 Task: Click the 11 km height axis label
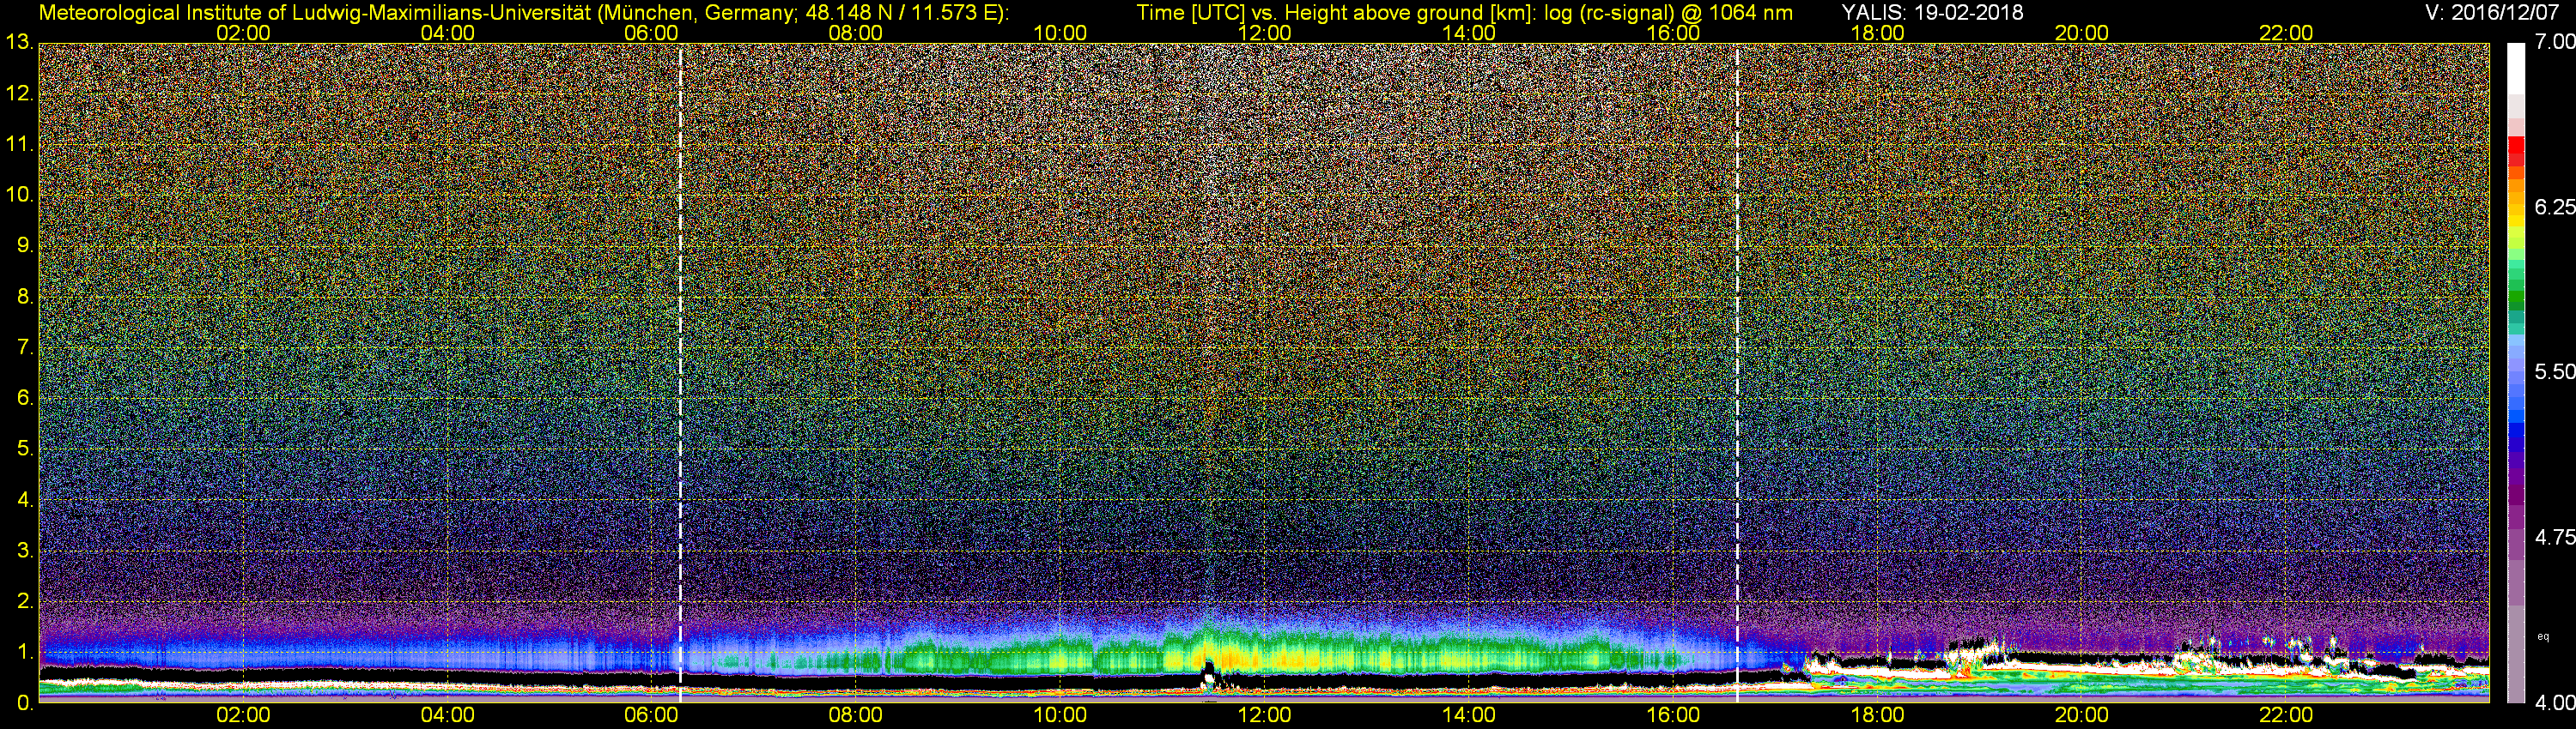click(19, 145)
